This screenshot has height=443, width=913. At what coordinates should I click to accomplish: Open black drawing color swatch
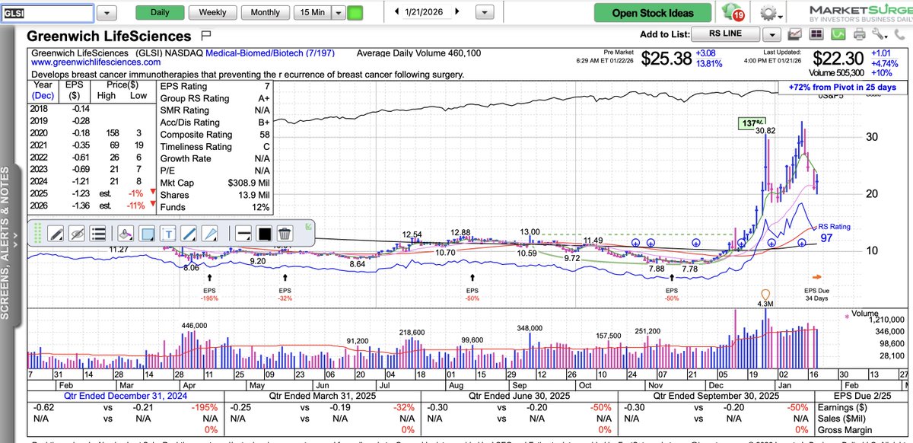[x=264, y=233]
